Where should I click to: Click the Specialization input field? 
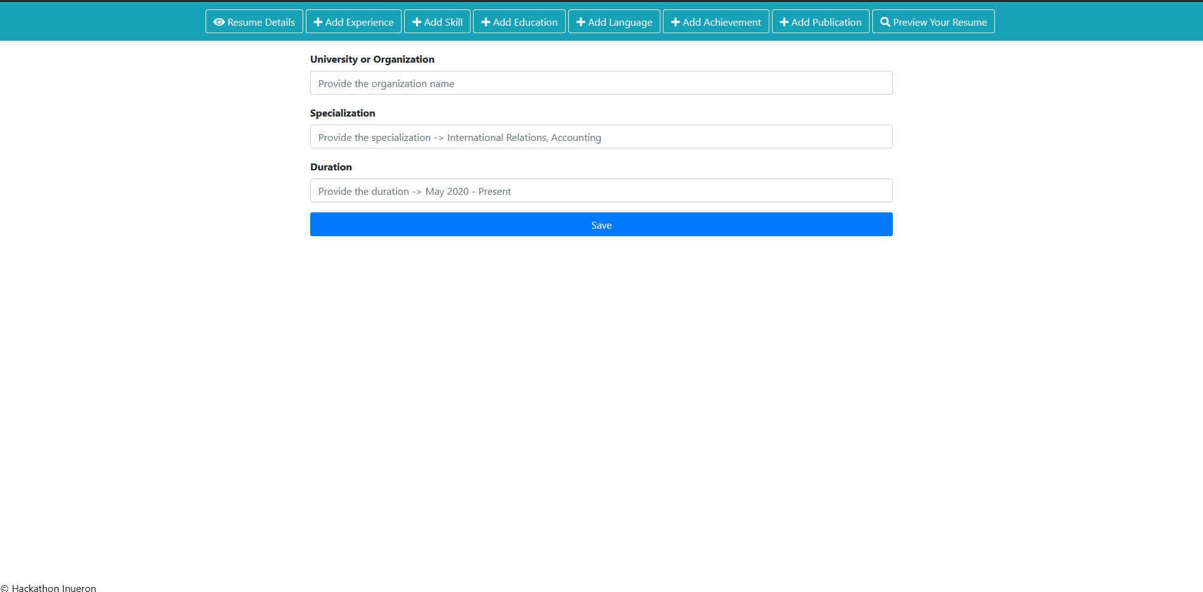click(x=601, y=137)
